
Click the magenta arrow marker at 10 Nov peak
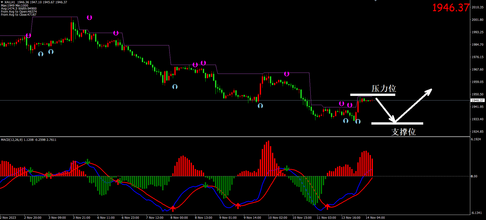tap(287, 74)
